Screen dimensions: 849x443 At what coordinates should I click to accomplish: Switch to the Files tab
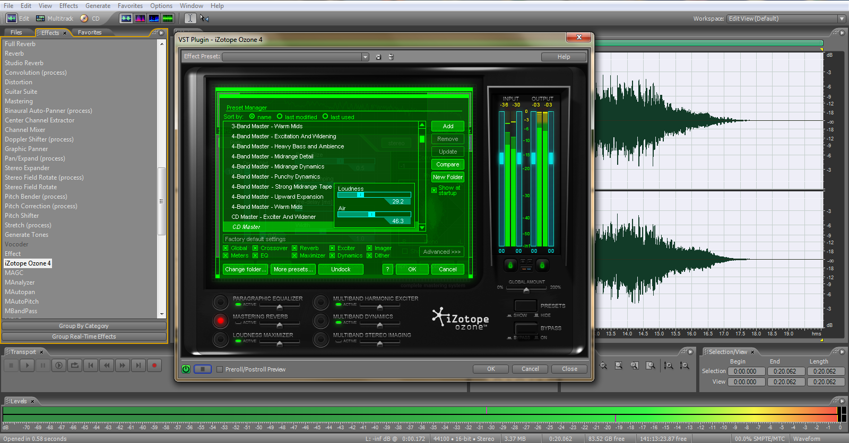tap(16, 32)
